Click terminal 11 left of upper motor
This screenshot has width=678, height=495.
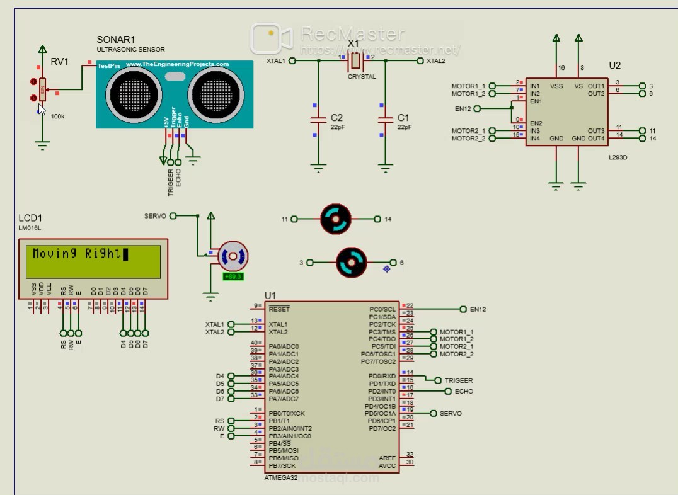point(294,219)
